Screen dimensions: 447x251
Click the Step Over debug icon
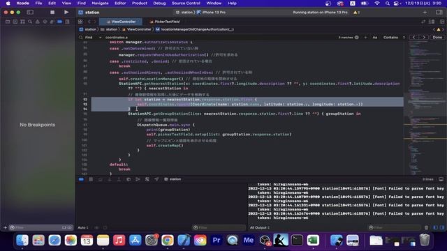click(x=101, y=179)
